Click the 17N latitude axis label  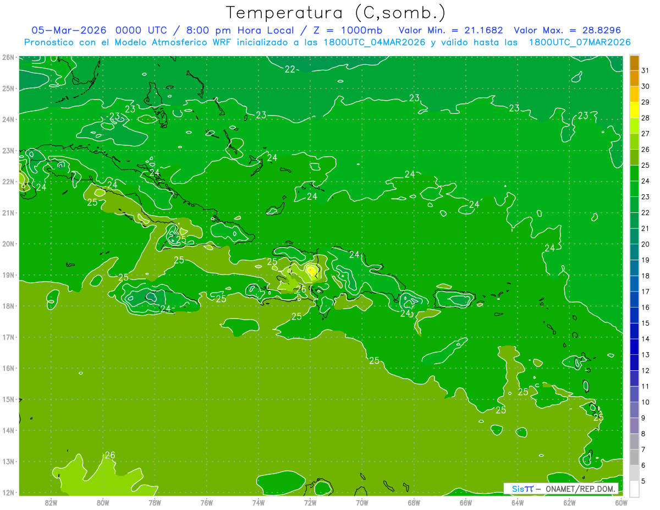(8, 337)
